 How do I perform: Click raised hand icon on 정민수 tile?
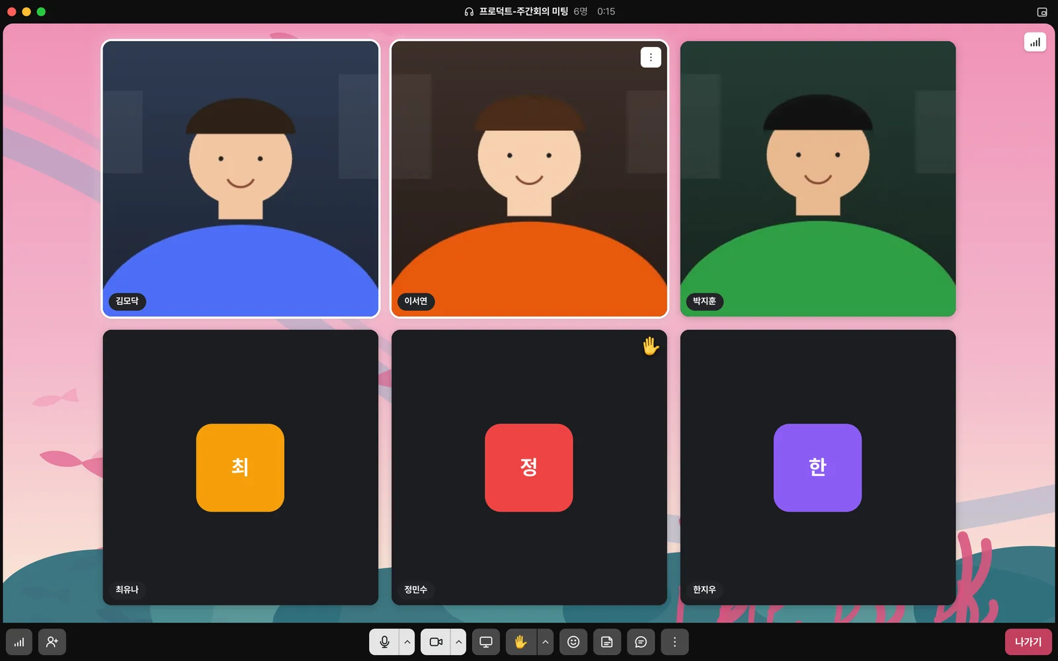pyautogui.click(x=651, y=346)
